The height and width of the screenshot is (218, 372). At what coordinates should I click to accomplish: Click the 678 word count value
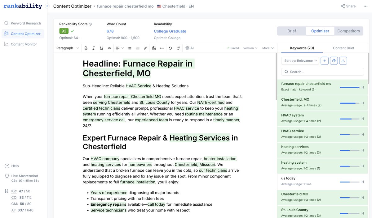pos(110,31)
